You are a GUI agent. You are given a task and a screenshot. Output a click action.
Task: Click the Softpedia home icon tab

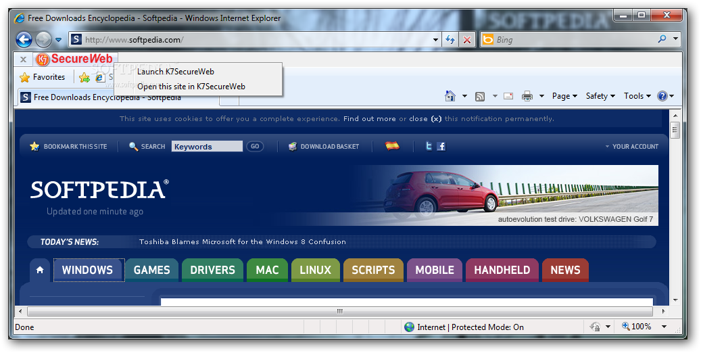[x=40, y=270]
